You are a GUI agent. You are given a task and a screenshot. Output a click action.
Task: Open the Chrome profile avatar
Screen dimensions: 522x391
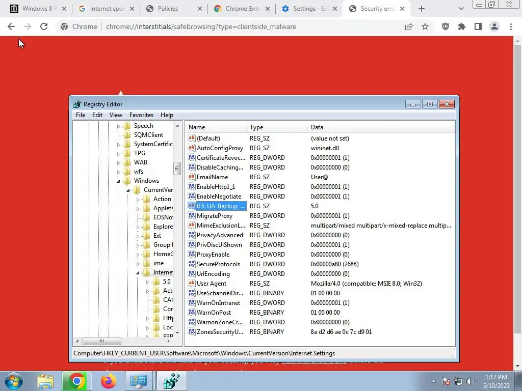click(x=494, y=26)
